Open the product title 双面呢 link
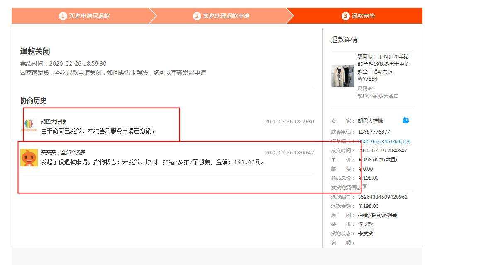Screen dimensions: 481x265 click(383, 67)
